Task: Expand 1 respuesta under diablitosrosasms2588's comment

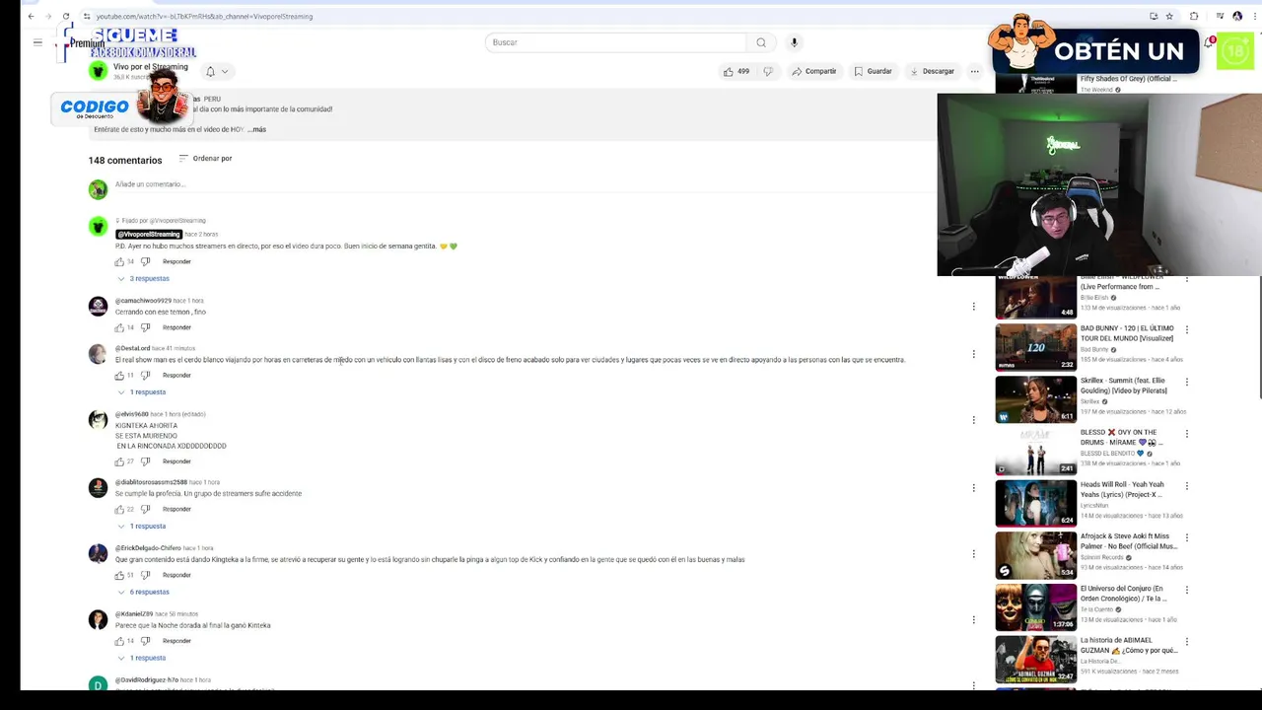Action: point(142,527)
